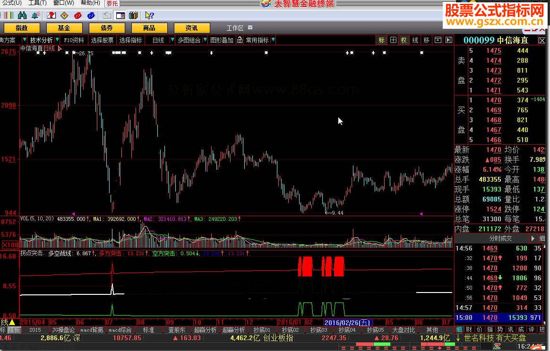Open dropdown arrow beside 日线
This screenshot has width=550, height=351.
(x=172, y=40)
